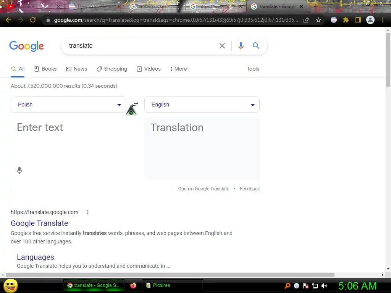The height and width of the screenshot is (293, 391).
Task: Select the All results tab
Action: 18,69
